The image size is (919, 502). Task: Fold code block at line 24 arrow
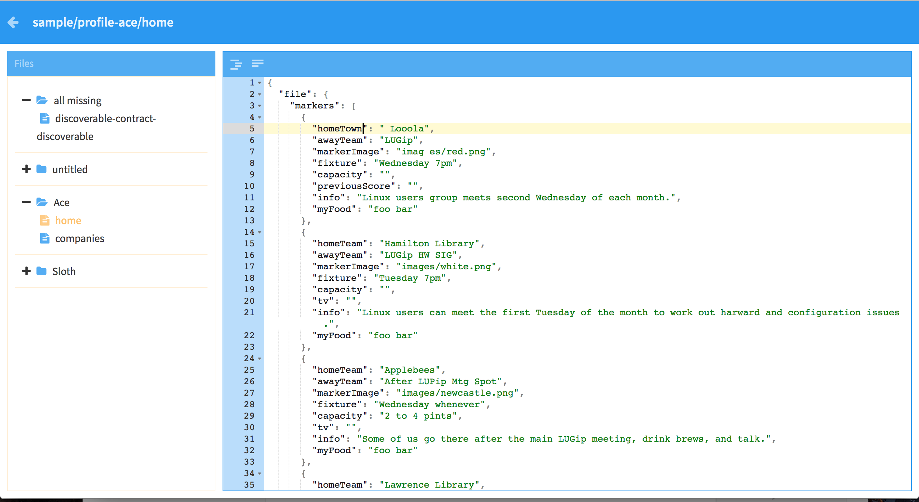click(260, 359)
